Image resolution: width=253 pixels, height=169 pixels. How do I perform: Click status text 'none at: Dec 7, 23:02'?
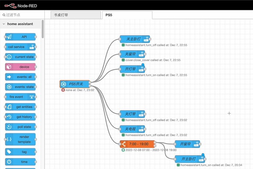80,90
